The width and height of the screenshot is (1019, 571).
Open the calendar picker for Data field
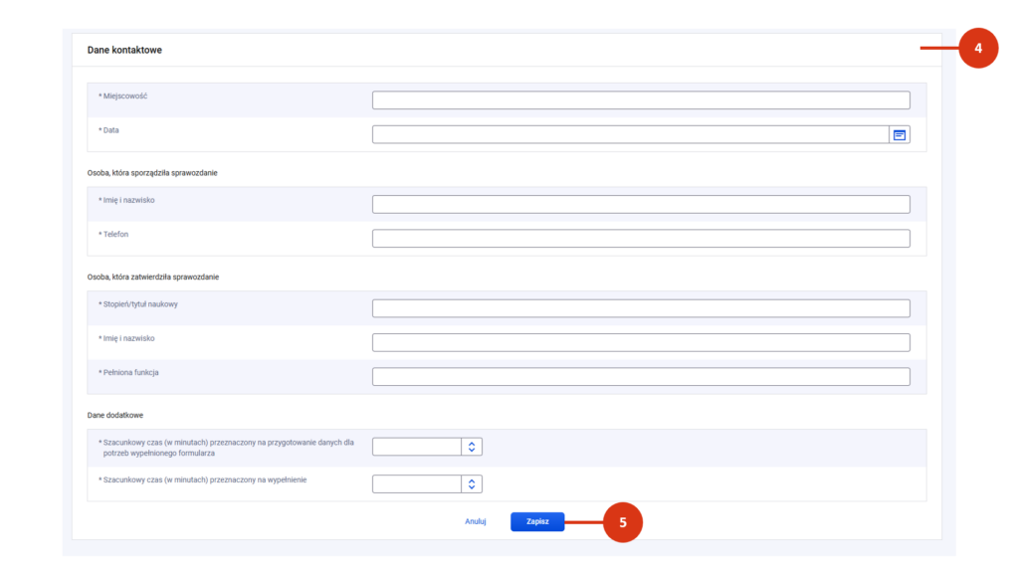pyautogui.click(x=900, y=135)
